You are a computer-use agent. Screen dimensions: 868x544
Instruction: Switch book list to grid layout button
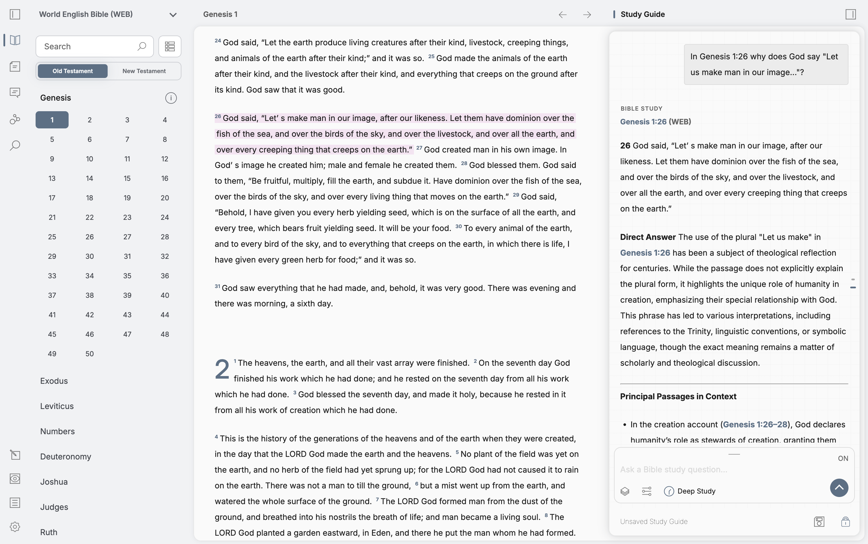tap(170, 46)
